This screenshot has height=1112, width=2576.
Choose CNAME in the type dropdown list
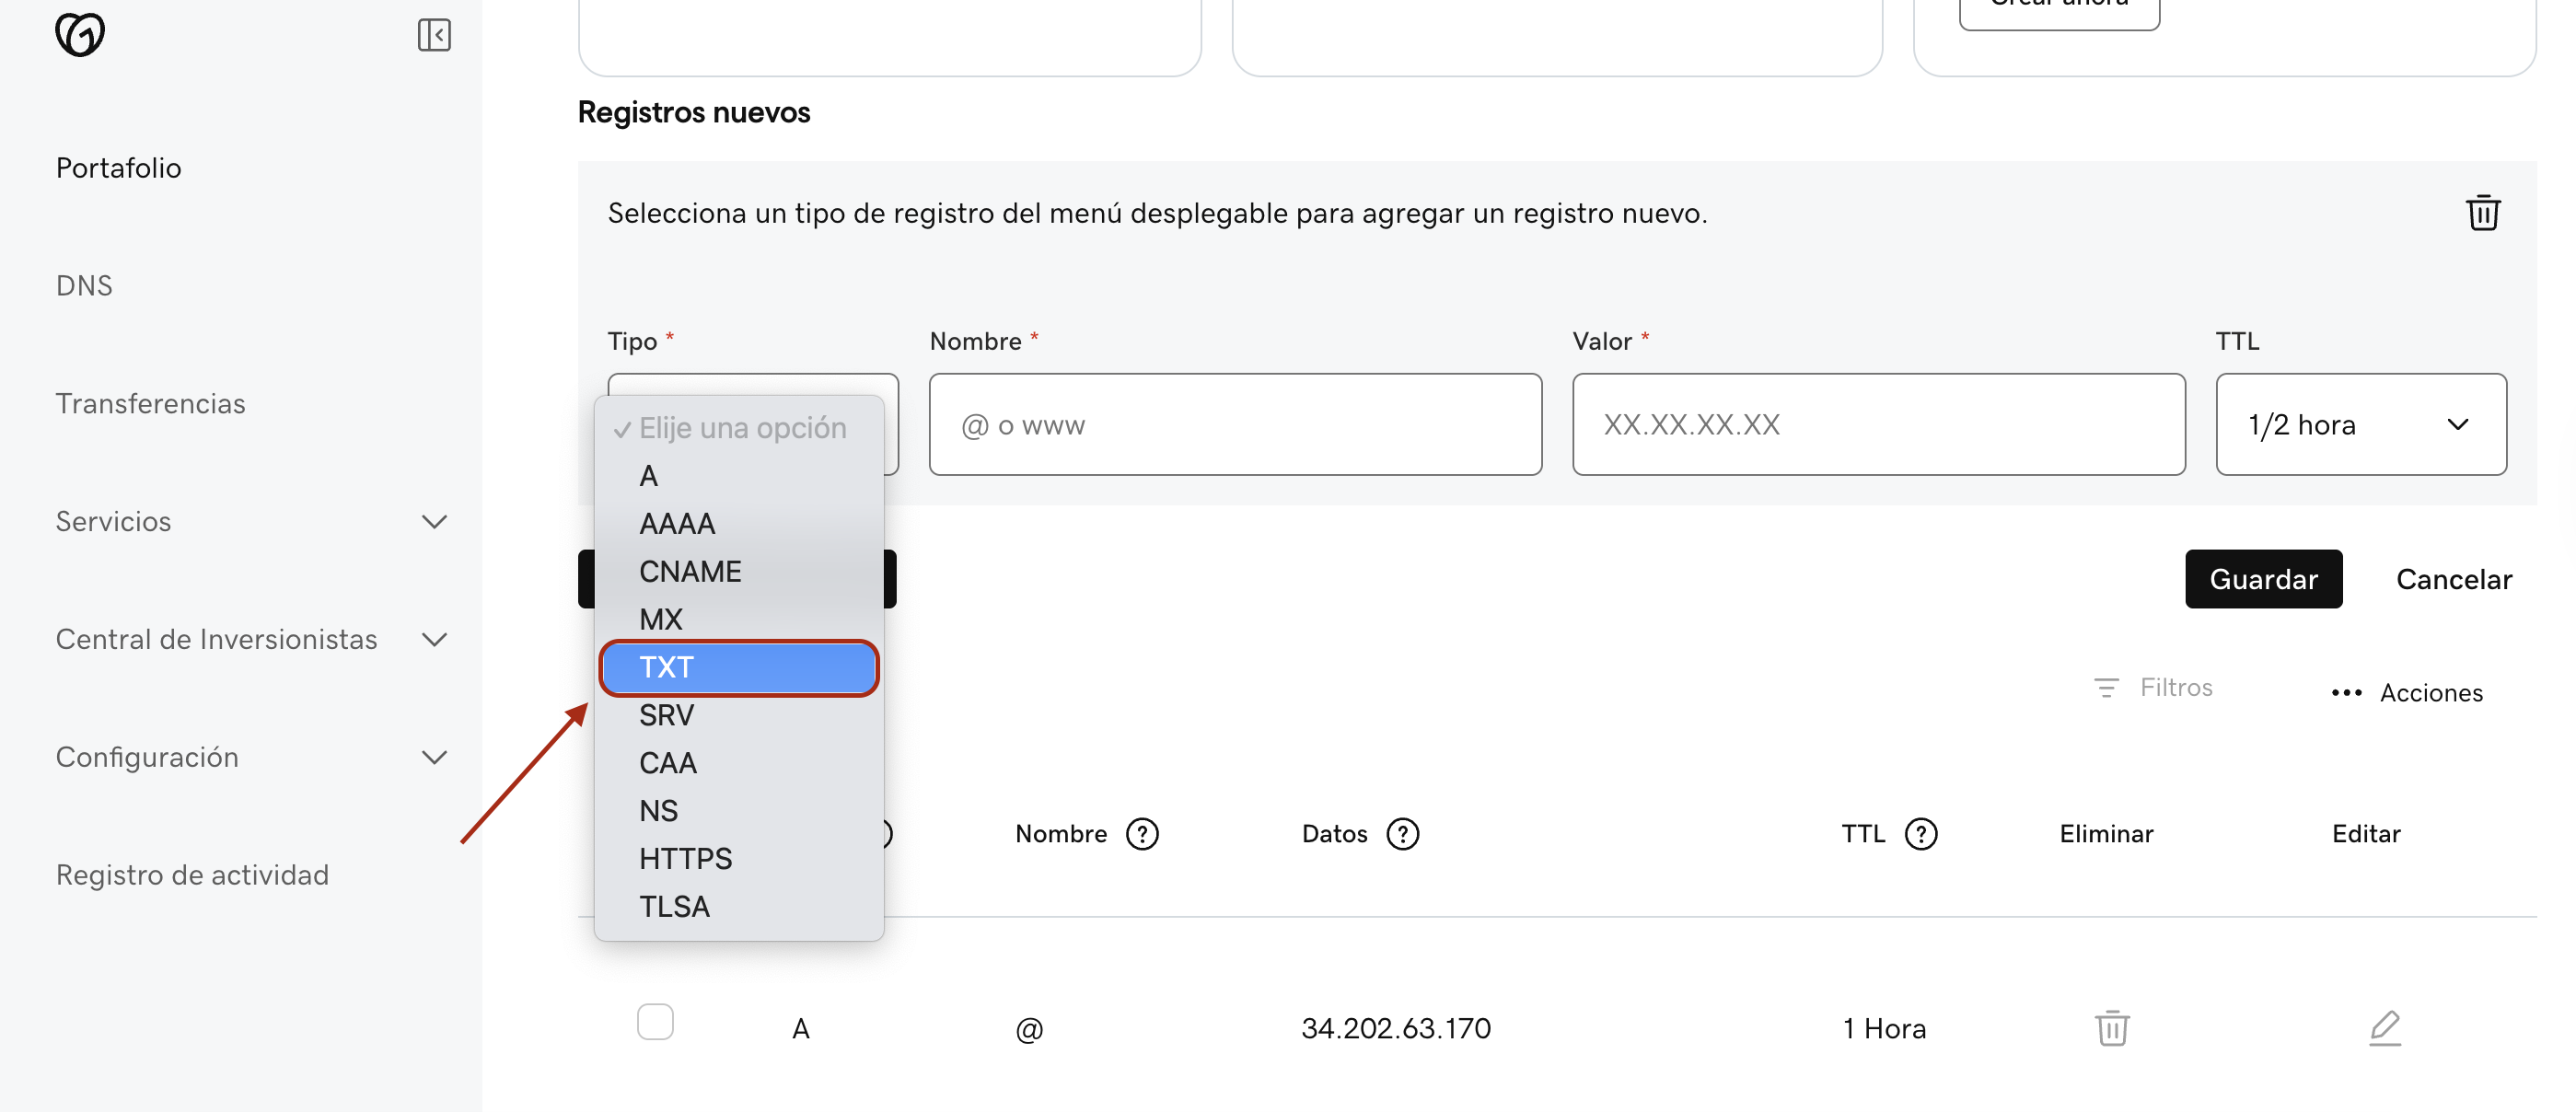pos(690,572)
